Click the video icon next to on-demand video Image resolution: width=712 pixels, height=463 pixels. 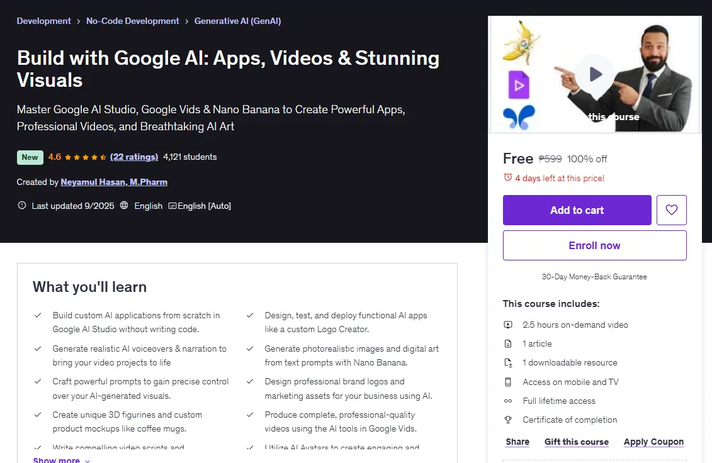click(508, 325)
